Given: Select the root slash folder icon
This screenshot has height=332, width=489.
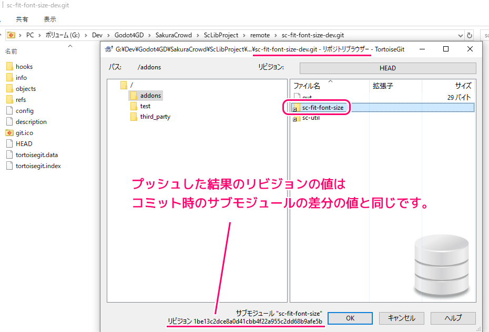Looking at the screenshot, I should click(x=124, y=85).
